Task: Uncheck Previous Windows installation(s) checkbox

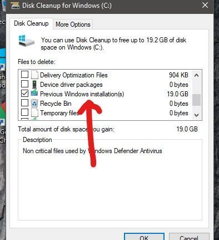Action: 24,94
